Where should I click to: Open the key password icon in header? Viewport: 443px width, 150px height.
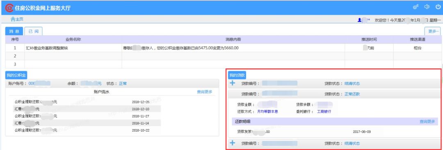(416, 7)
